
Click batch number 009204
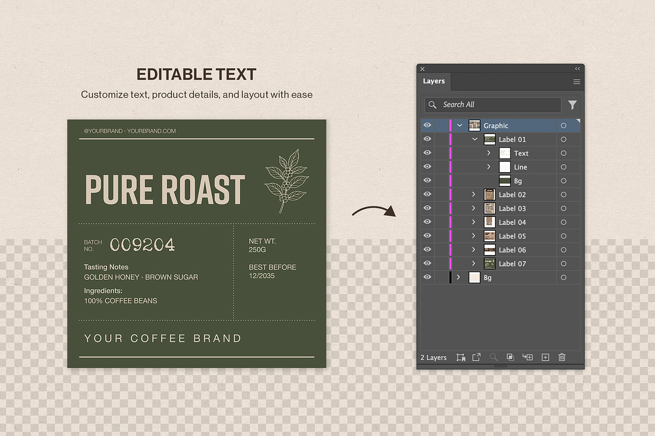pyautogui.click(x=142, y=245)
